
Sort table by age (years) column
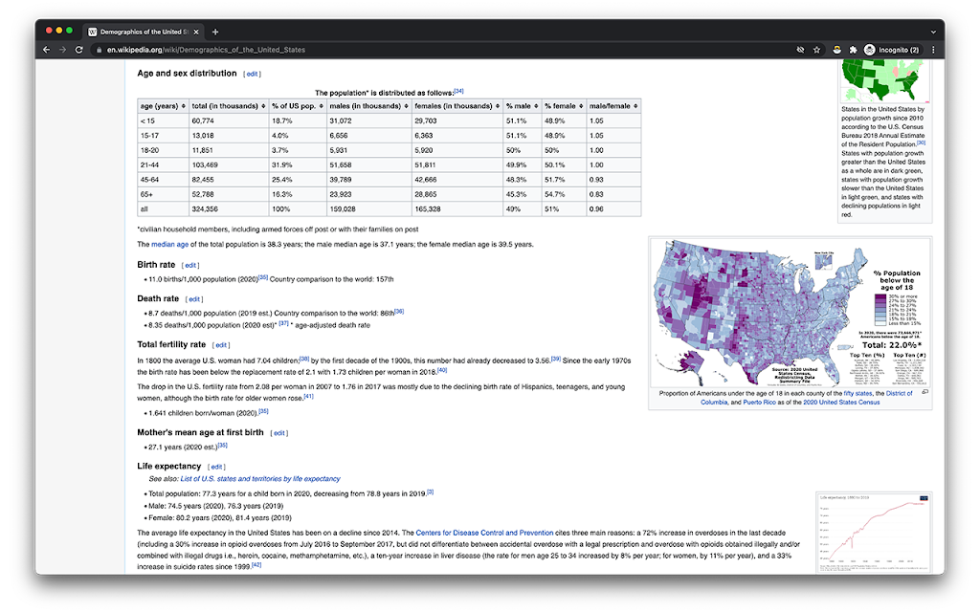coord(163,106)
